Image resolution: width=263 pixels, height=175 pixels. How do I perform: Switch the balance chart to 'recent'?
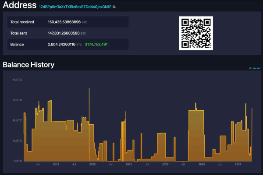(256, 69)
